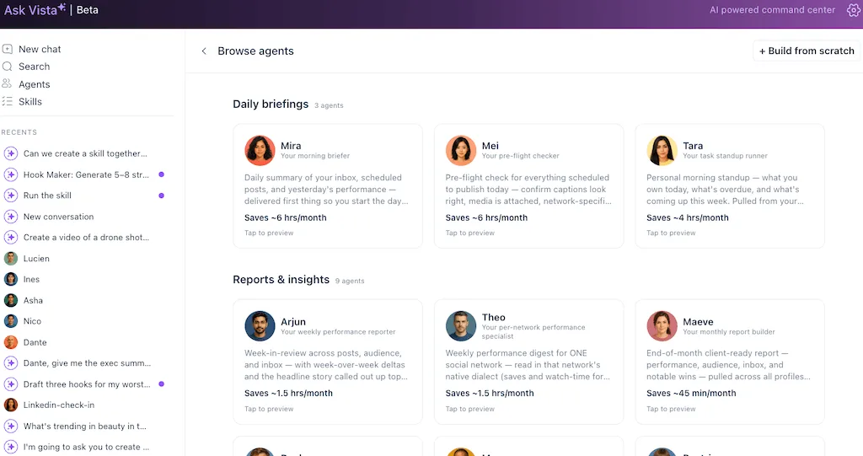The width and height of the screenshot is (863, 456).
Task: Open Asha conversation in recents
Action: pyautogui.click(x=33, y=300)
